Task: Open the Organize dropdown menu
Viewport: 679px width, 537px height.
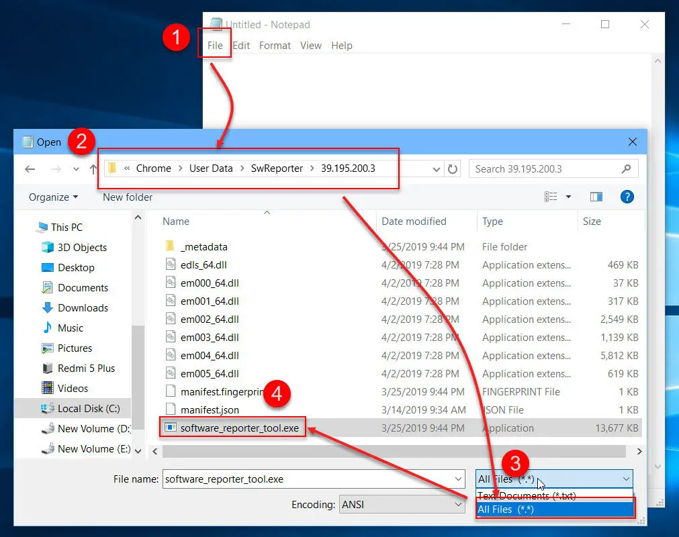Action: click(x=53, y=197)
